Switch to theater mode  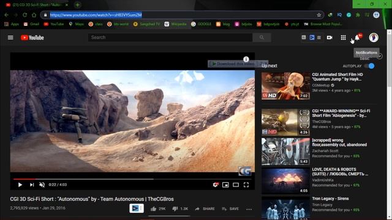236,185
